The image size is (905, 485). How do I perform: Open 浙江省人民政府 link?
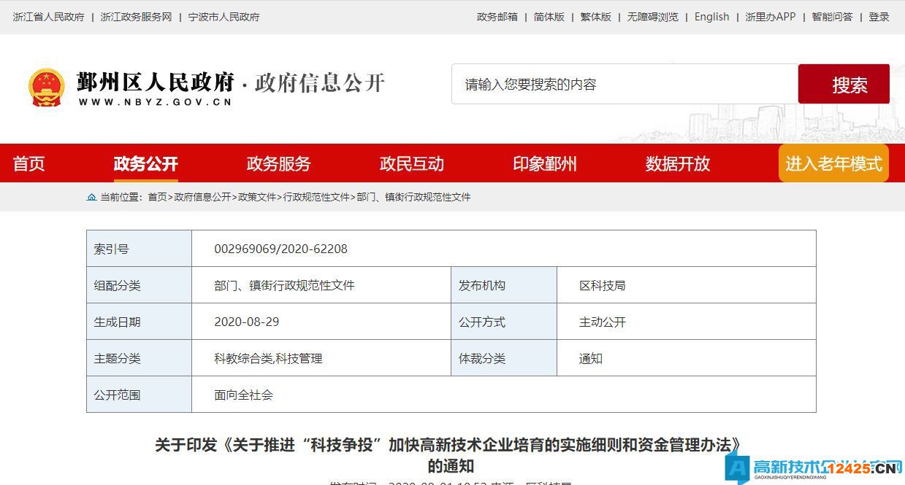click(x=49, y=17)
